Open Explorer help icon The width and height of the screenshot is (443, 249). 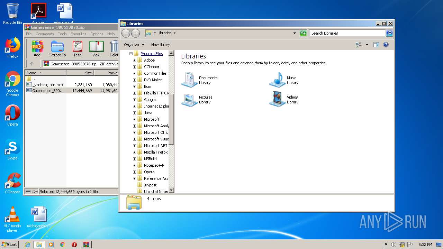pos(386,45)
